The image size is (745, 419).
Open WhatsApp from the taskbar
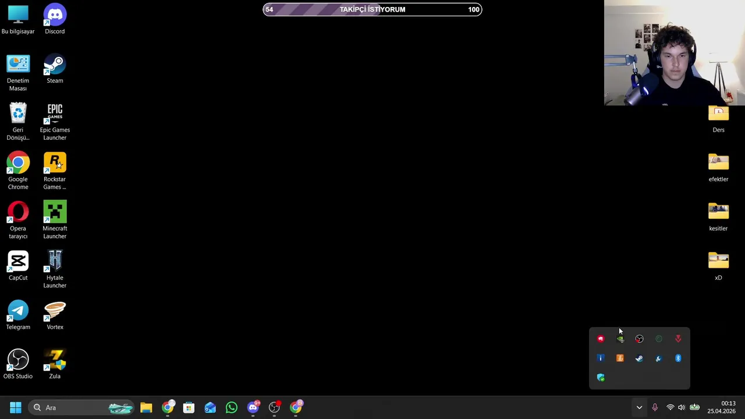pyautogui.click(x=232, y=407)
